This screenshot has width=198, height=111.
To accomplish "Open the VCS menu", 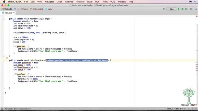I will 113,2.
